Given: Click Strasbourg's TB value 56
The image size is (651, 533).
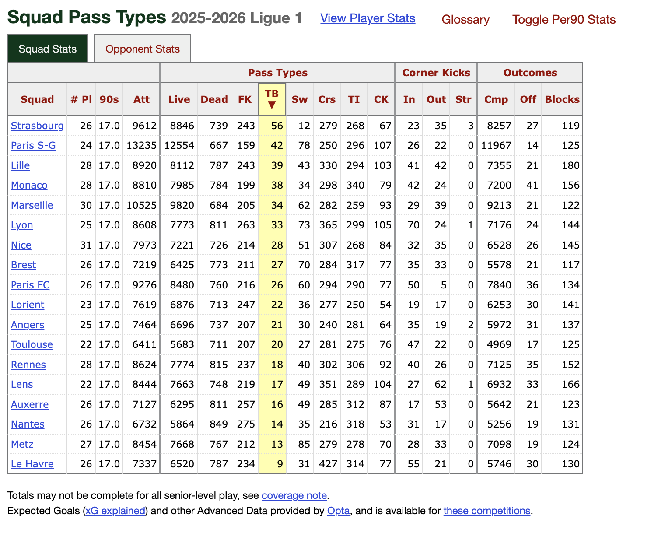Looking at the screenshot, I should [x=277, y=126].
